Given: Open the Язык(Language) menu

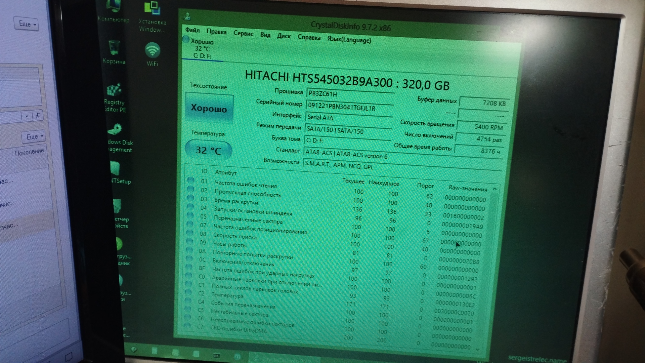Looking at the screenshot, I should pyautogui.click(x=349, y=40).
